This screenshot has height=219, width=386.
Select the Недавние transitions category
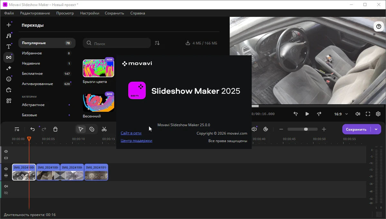(x=47, y=63)
